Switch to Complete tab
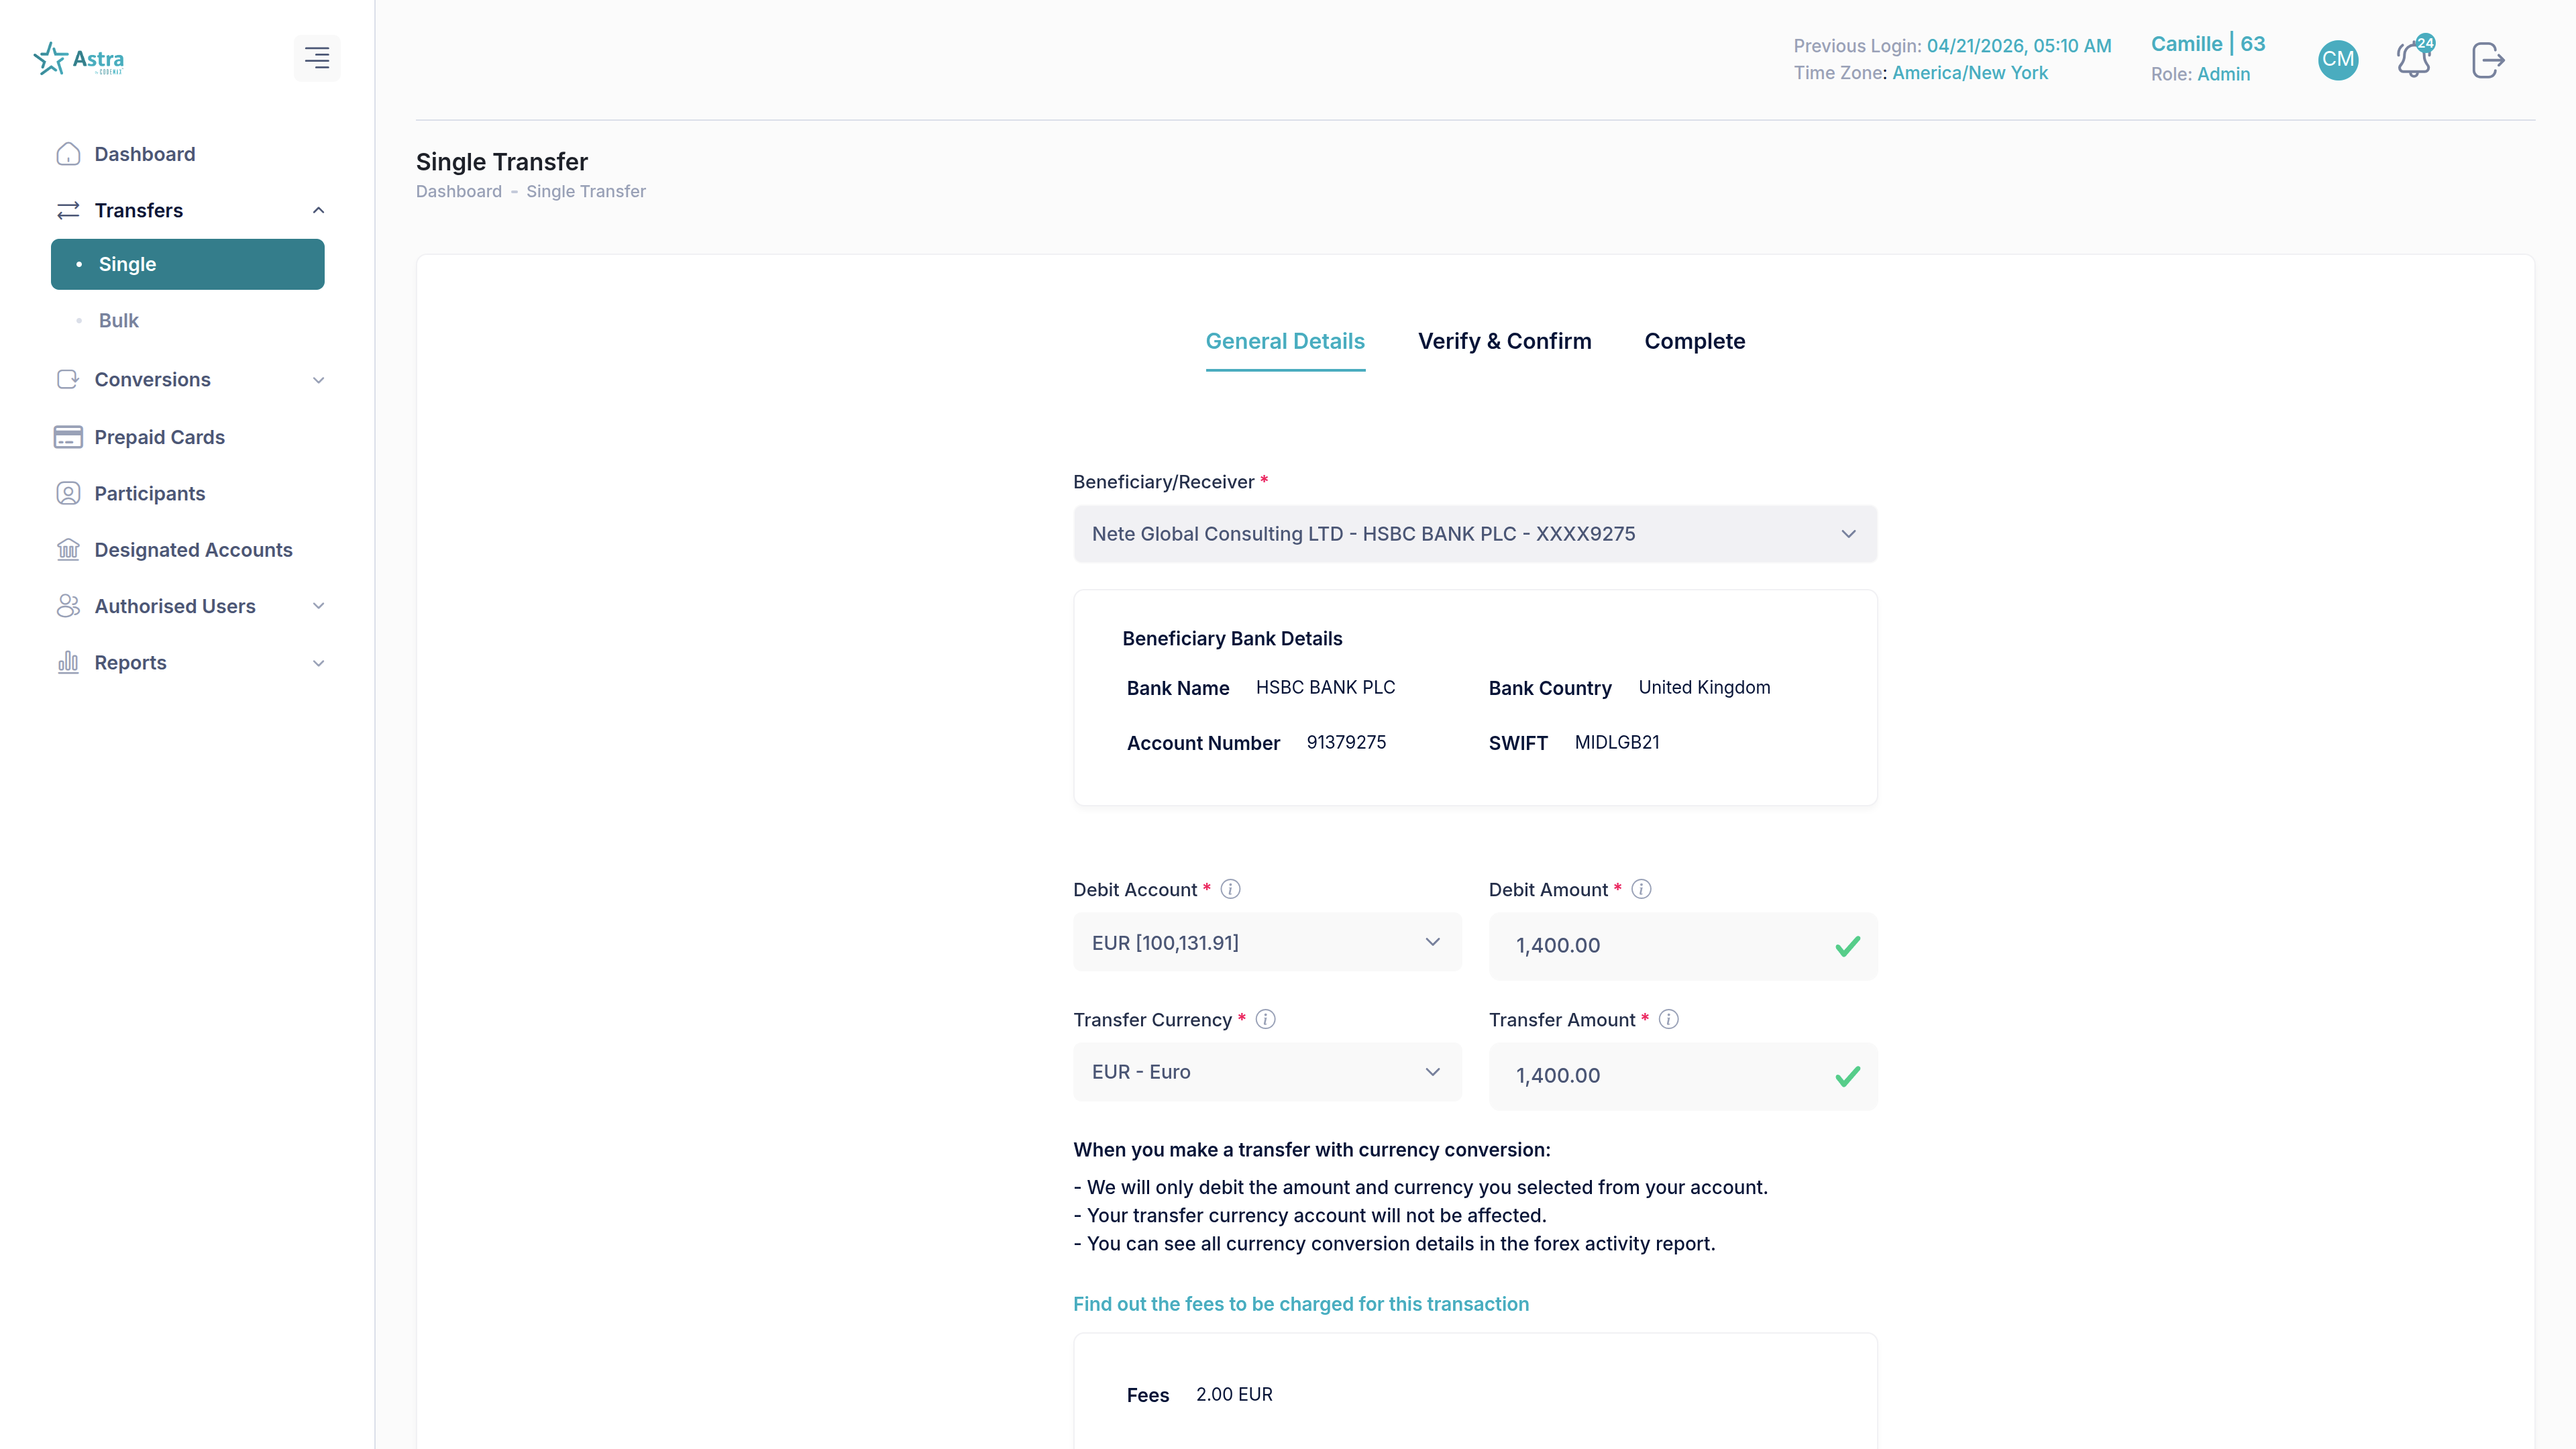 [x=1695, y=341]
